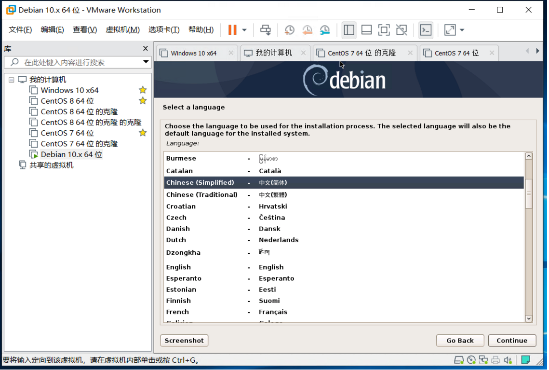Open the Snapshot Manager
This screenshot has width=549, height=370.
point(325,30)
